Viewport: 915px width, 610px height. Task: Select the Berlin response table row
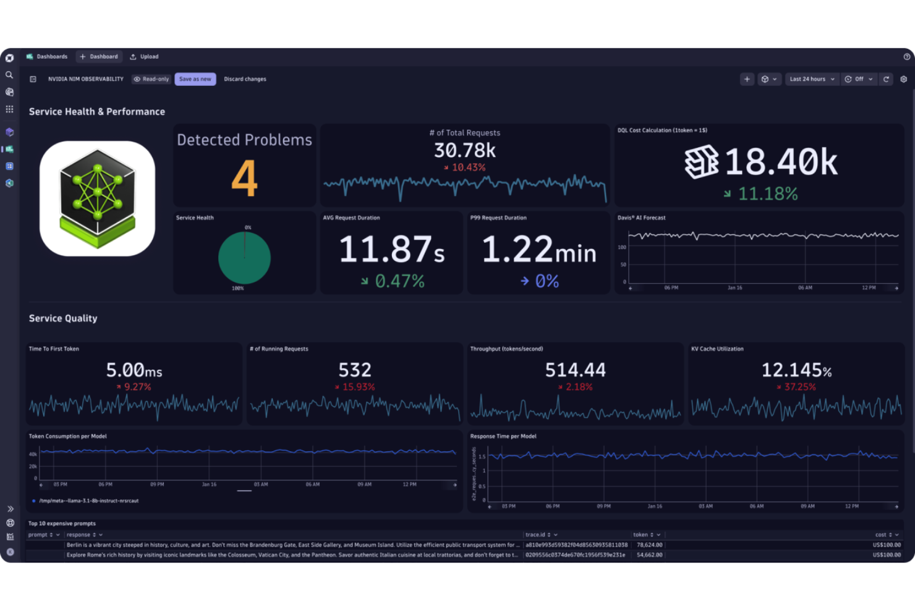coord(464,545)
